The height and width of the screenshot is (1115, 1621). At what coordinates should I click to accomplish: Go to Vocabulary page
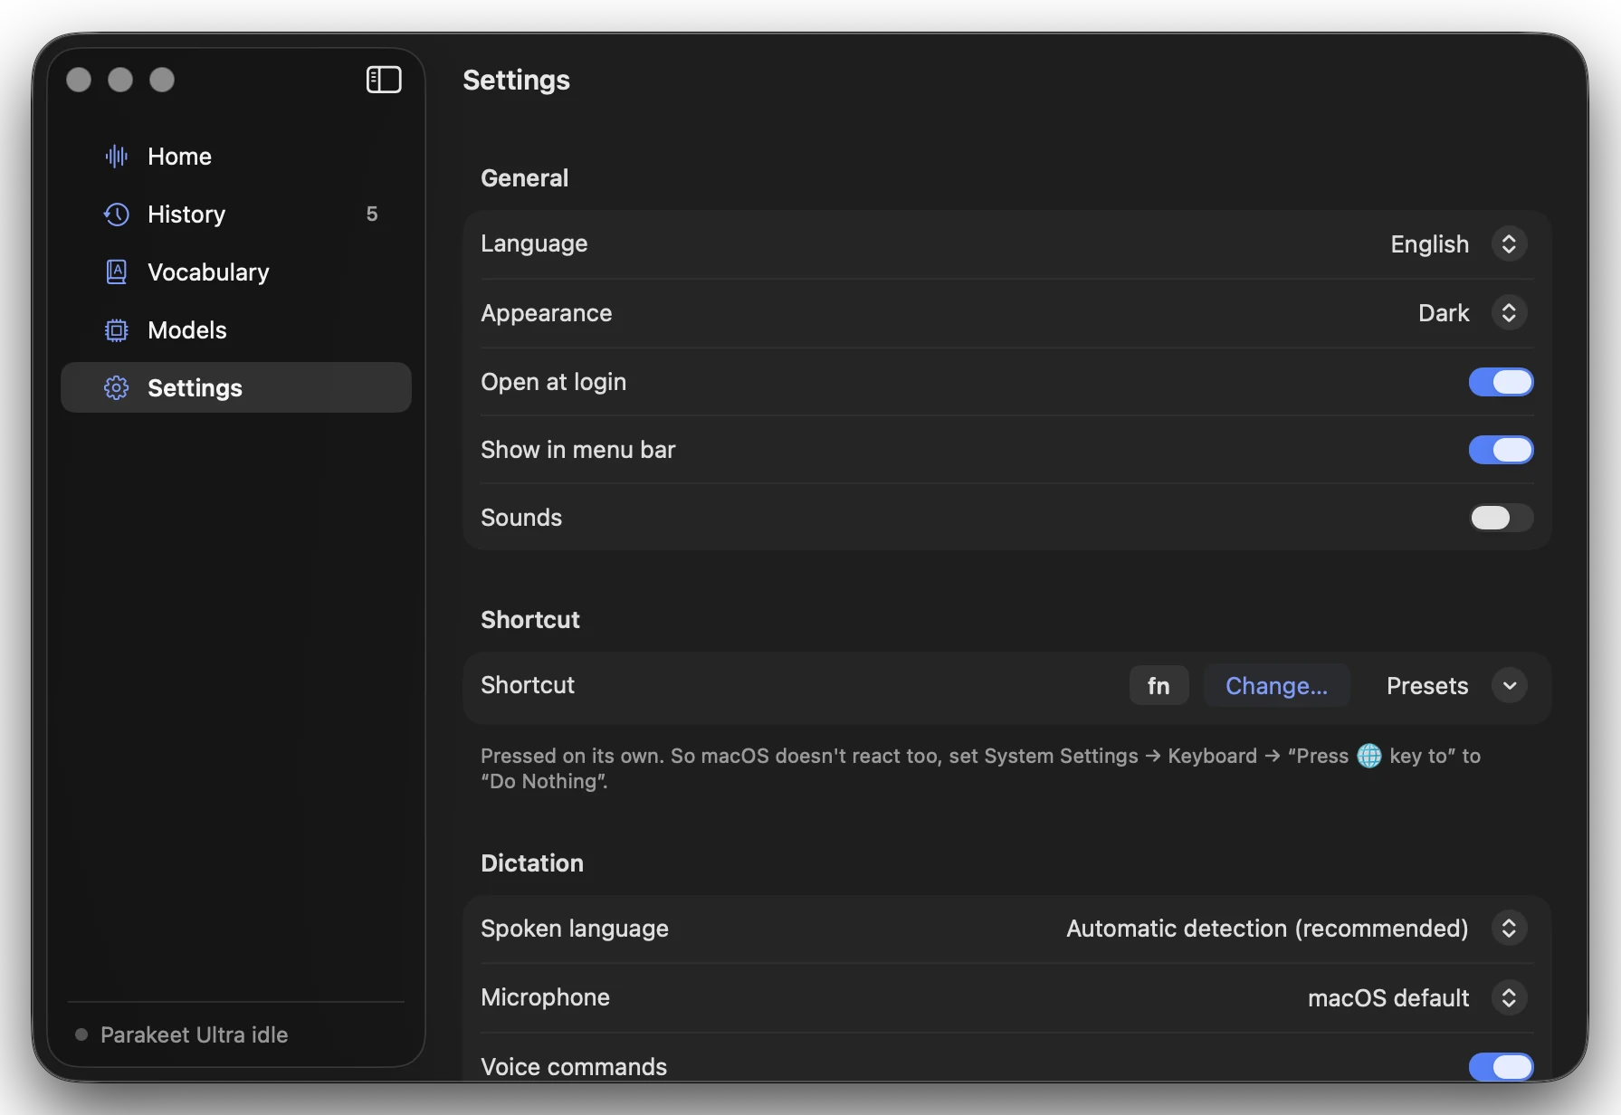[236, 272]
